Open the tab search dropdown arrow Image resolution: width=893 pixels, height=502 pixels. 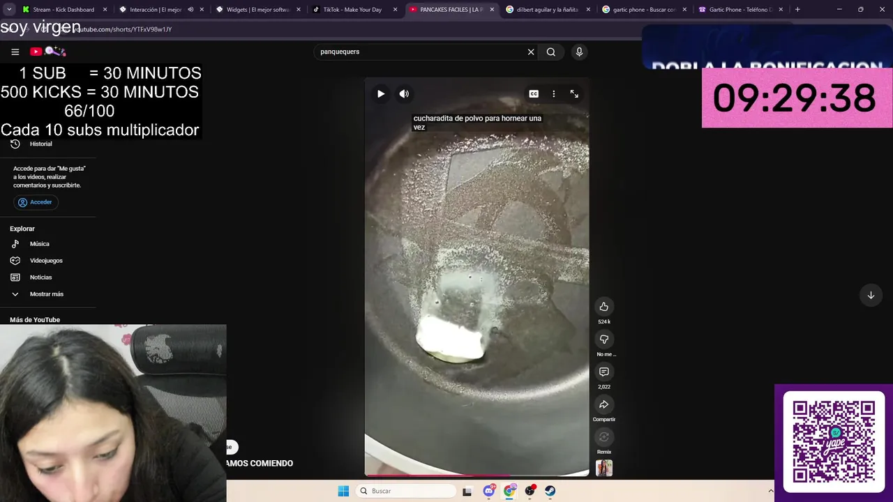coord(9,10)
